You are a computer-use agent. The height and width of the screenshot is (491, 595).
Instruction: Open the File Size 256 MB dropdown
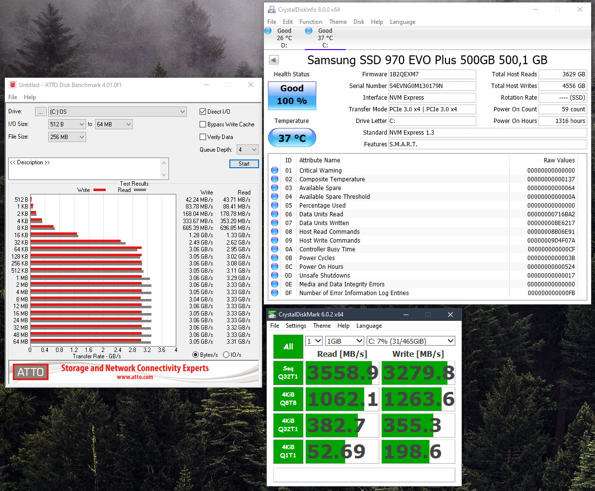pos(67,137)
